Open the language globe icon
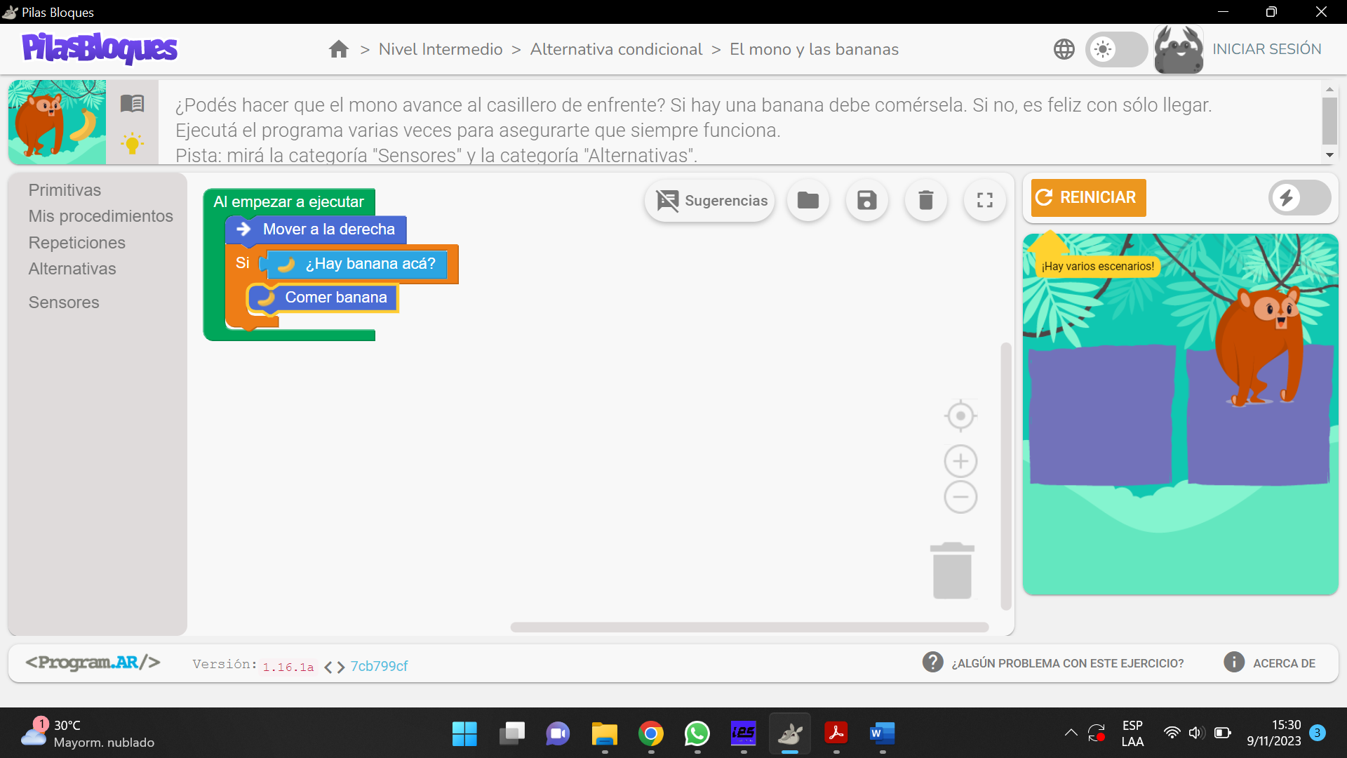 point(1064,49)
